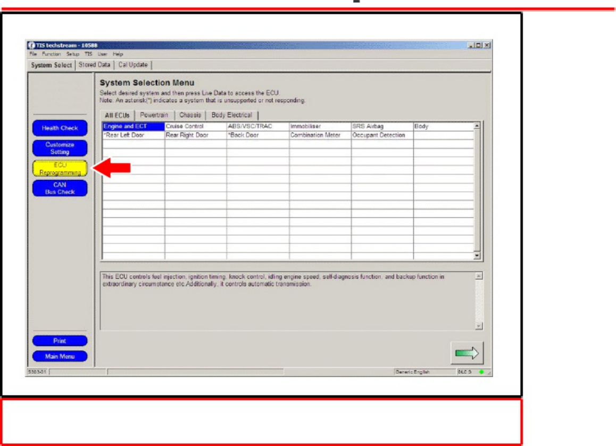Click the green next arrow button

pos(467,353)
